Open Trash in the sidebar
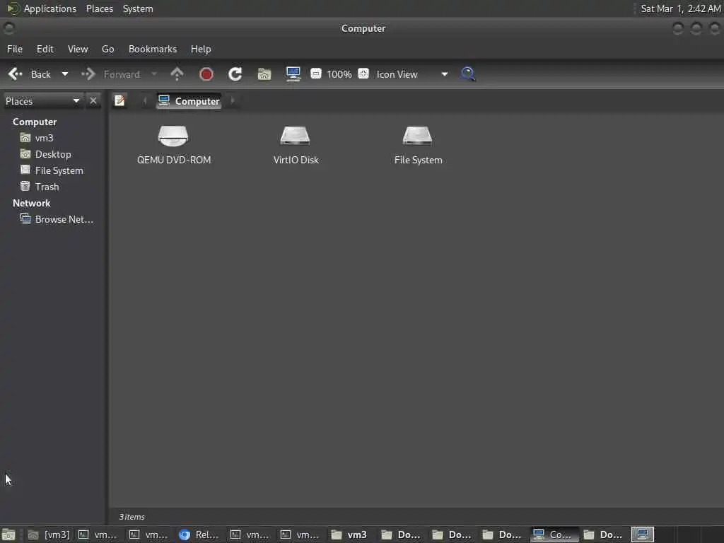The image size is (724, 543). [x=47, y=187]
